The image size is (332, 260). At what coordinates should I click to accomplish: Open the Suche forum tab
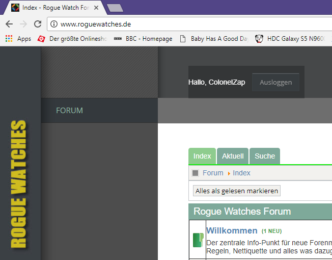265,156
